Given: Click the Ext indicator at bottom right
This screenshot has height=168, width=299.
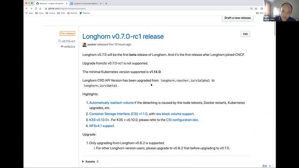Looking at the screenshot, I should (x=267, y=166).
